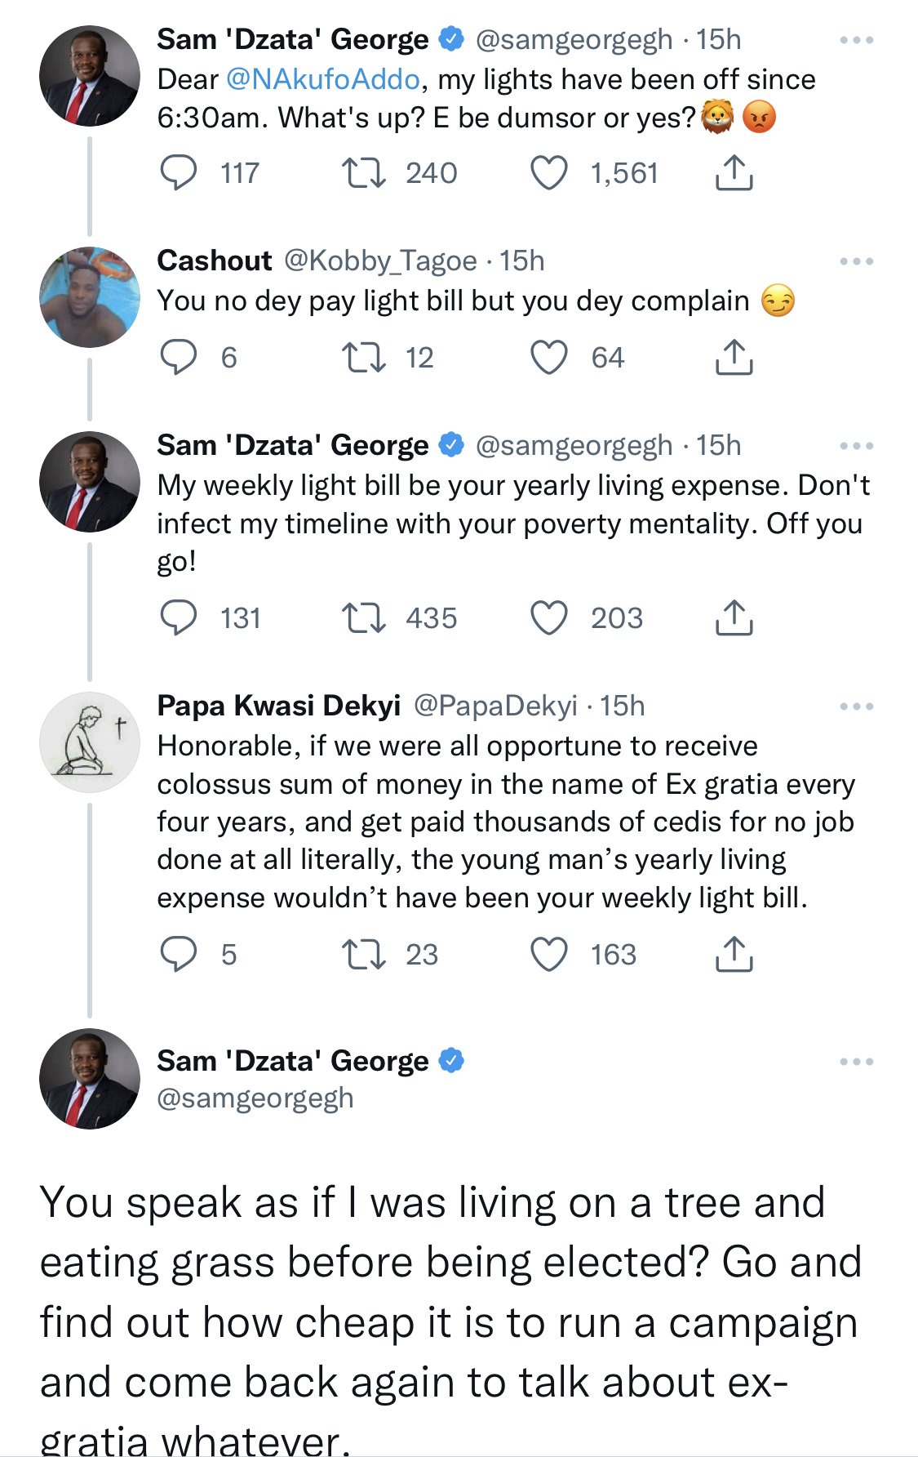Image resolution: width=918 pixels, height=1457 pixels.
Task: Reply to Cashout's light bill tweet
Action: [179, 358]
